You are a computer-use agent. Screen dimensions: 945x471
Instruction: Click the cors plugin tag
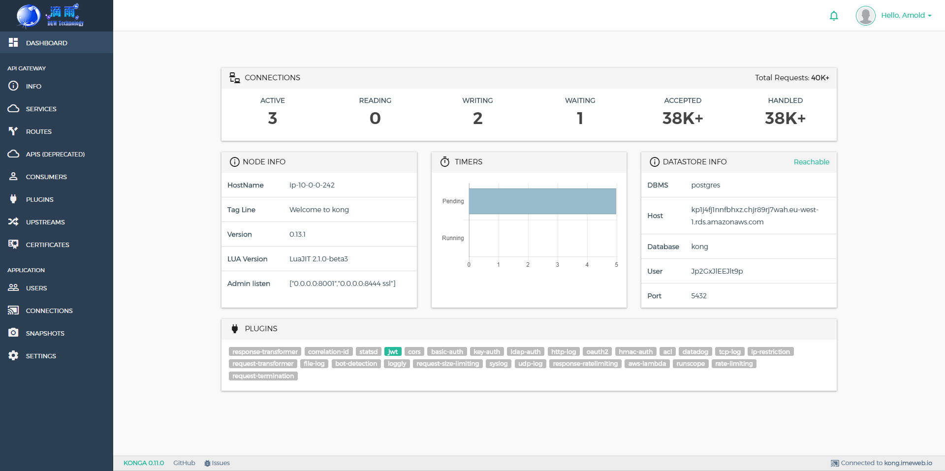(x=414, y=351)
